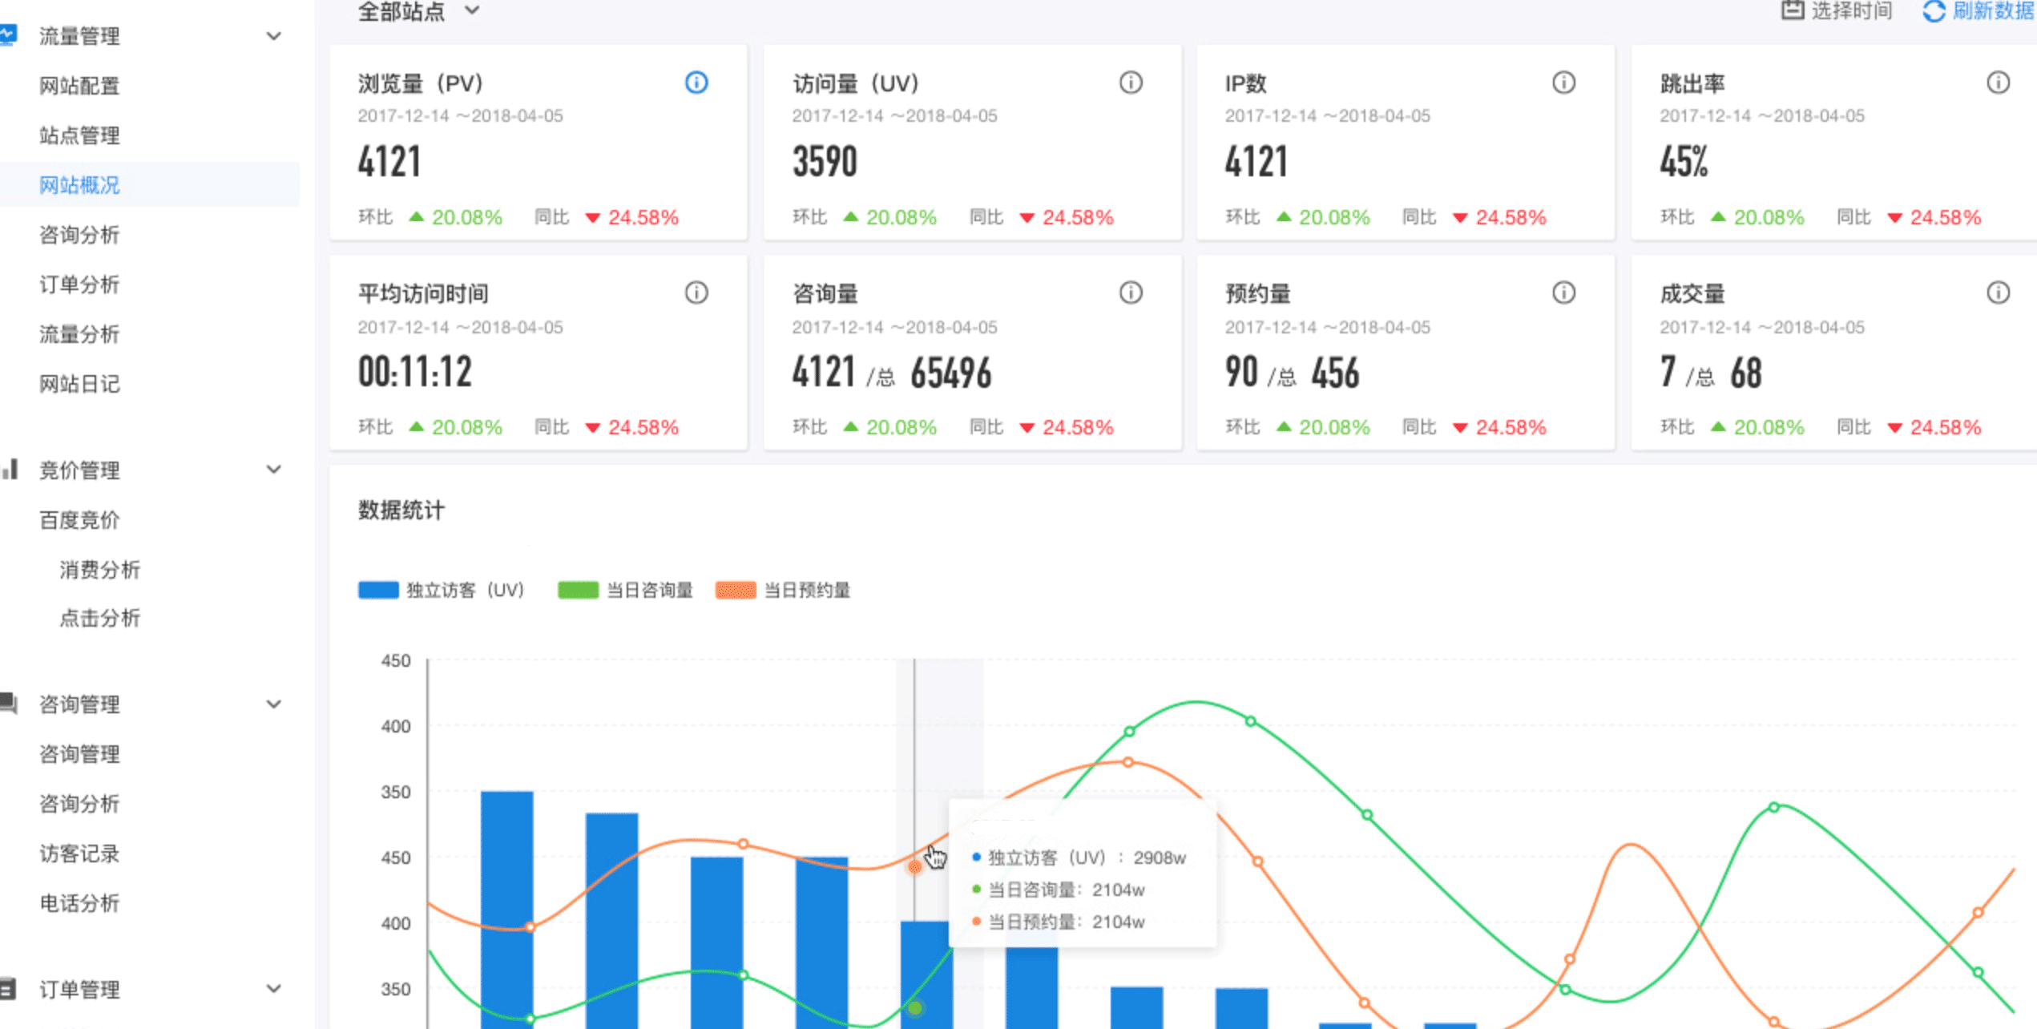Click info icon on 浏览量 (PV) card
Screen dimensions: 2037x1029
696,83
